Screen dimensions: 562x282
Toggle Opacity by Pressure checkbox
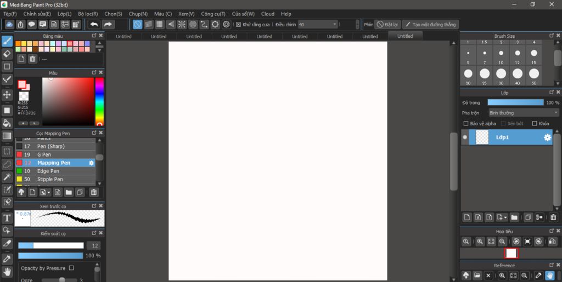(x=71, y=268)
